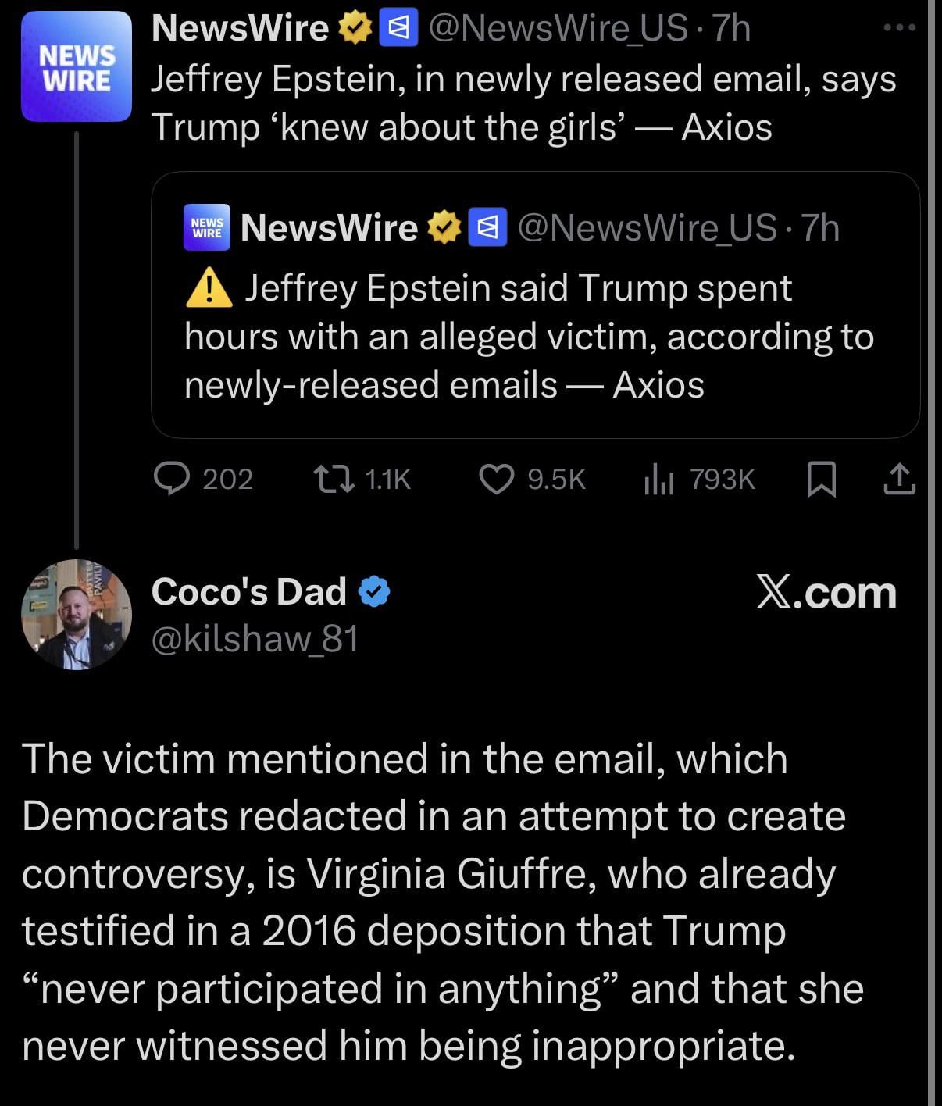Tap the share upload icon
The height and width of the screenshot is (1106, 942).
point(899,479)
